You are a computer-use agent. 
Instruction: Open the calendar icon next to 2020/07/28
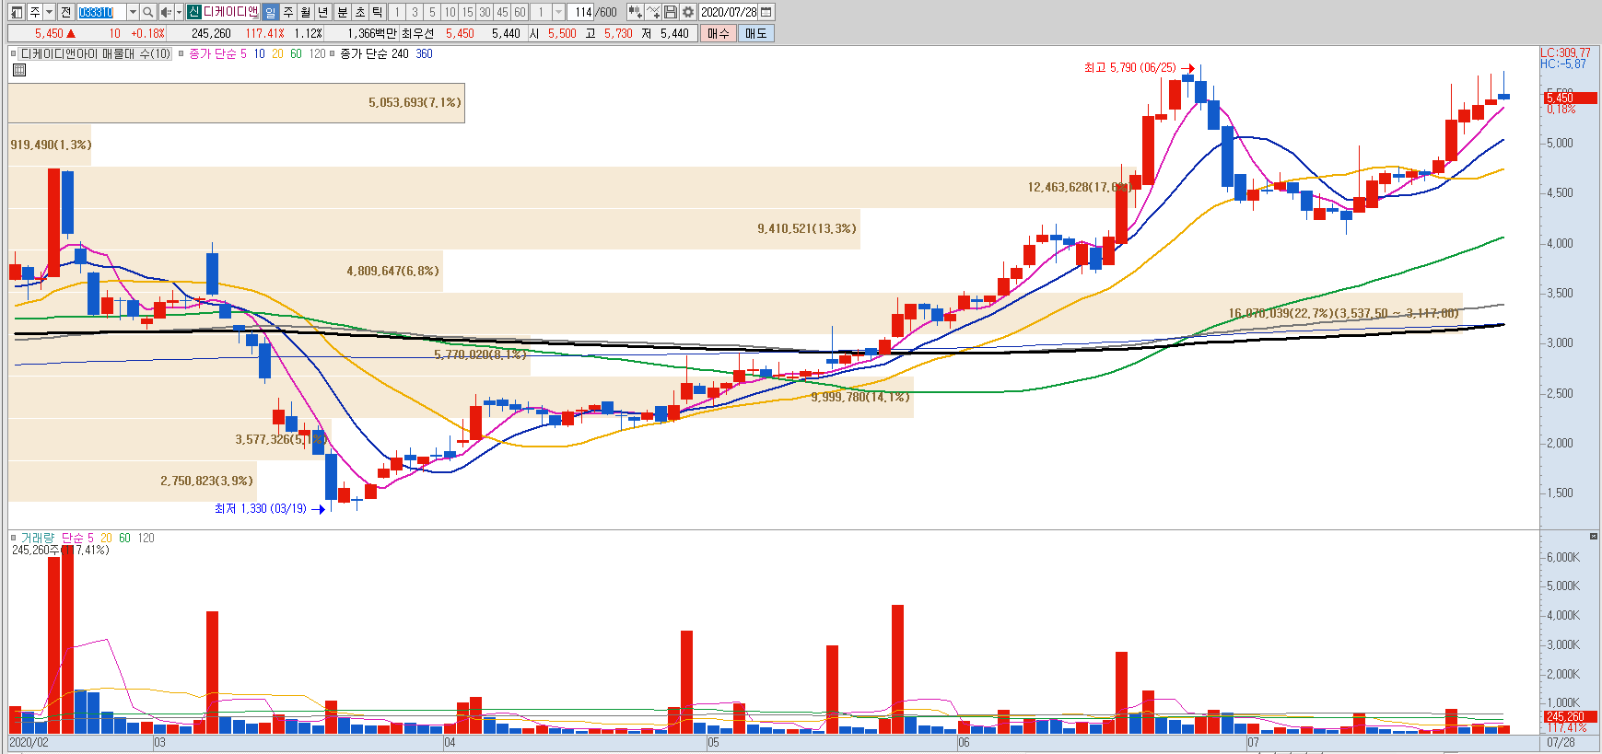click(766, 12)
